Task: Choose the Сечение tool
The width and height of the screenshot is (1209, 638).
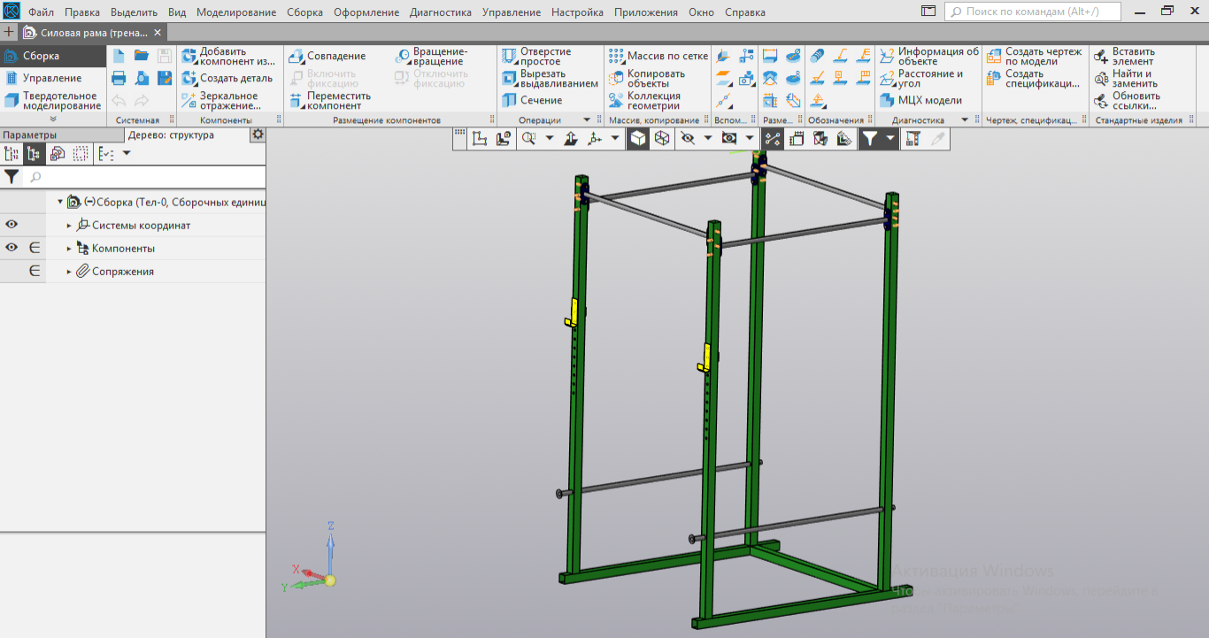Action: [x=532, y=100]
